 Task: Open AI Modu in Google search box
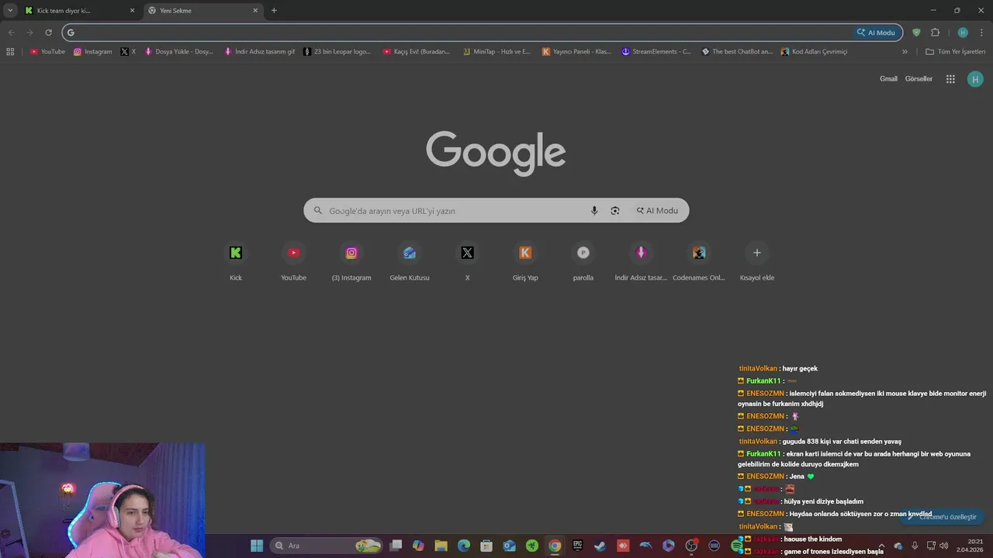(x=657, y=211)
